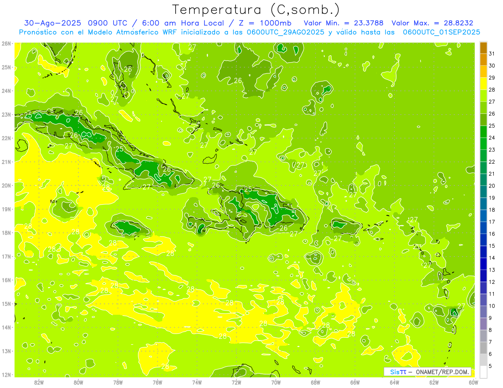Click the longitude label "62W"
This screenshot has width=503, height=388.
tap(434, 382)
